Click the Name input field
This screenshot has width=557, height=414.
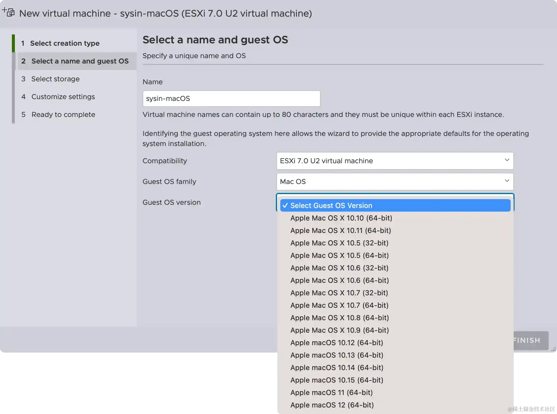(x=231, y=98)
